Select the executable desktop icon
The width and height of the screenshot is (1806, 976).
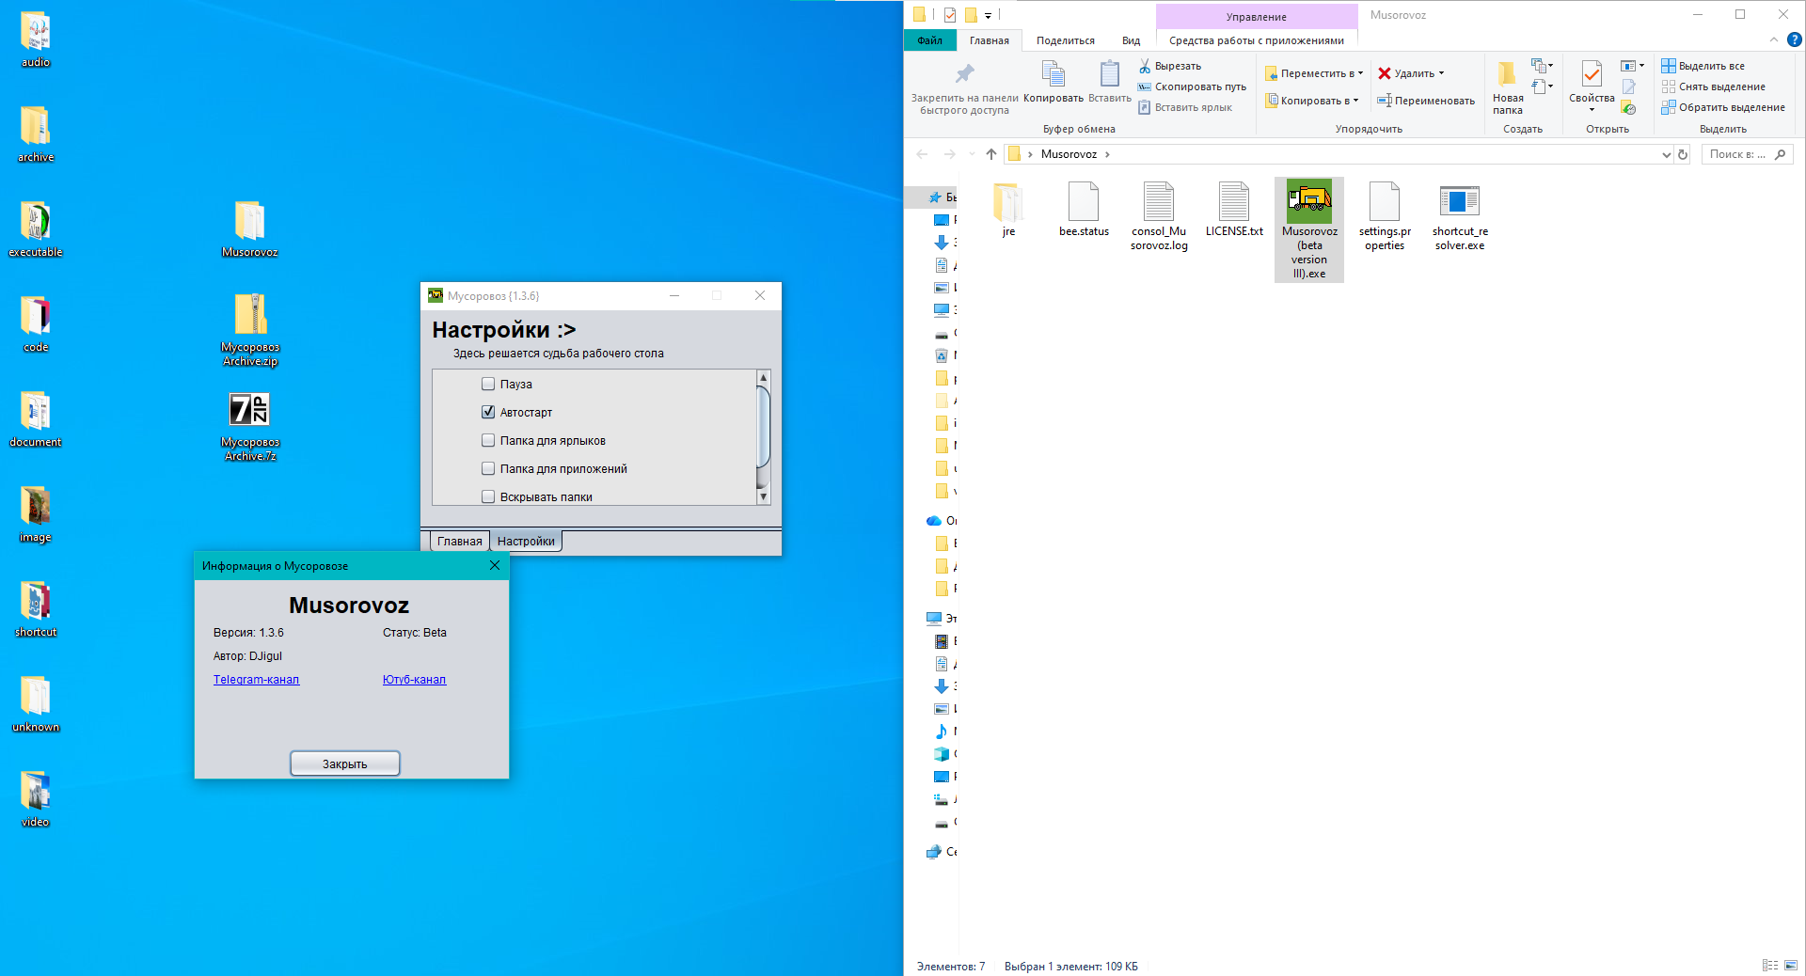tap(36, 229)
